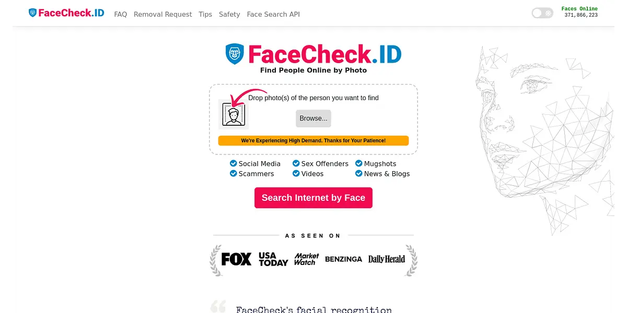Screen dimensions: 627x313
Task: Click the portrait photo placeholder icon
Action: tap(234, 114)
